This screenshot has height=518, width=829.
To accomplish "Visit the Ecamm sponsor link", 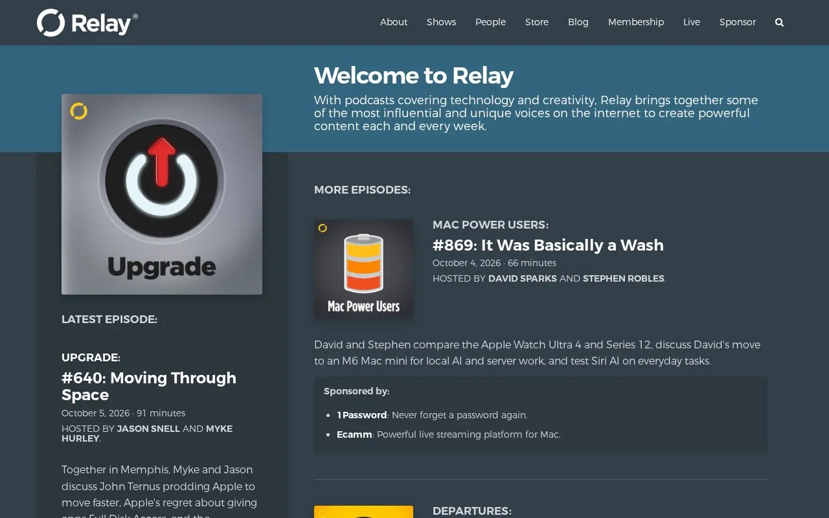I will click(x=354, y=434).
